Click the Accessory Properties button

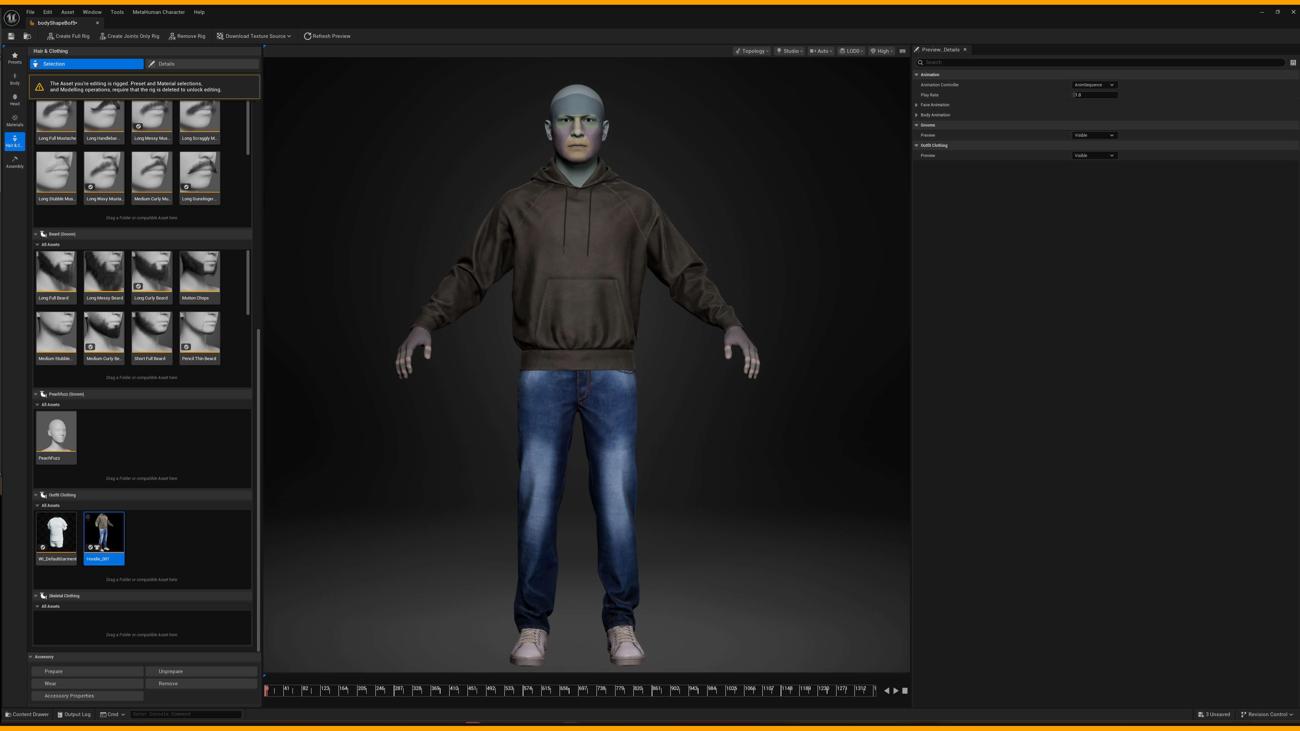point(87,696)
